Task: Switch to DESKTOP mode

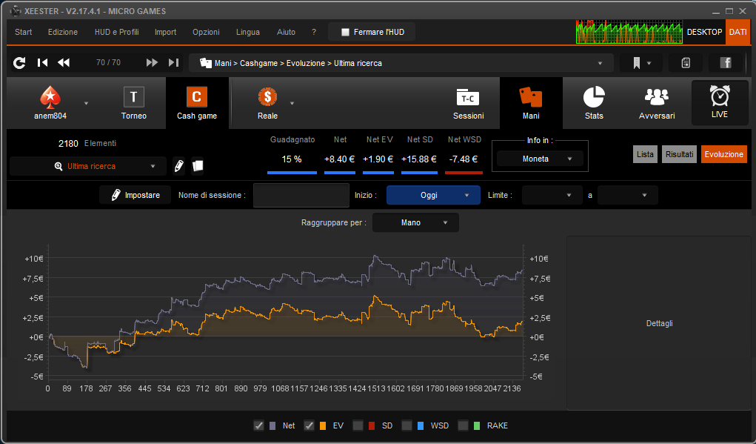Action: tap(704, 32)
